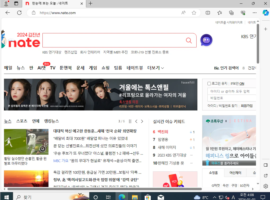Open trending keyword 임영웅
Image resolution: width=270 pixels, height=200 pixels.
163,140
